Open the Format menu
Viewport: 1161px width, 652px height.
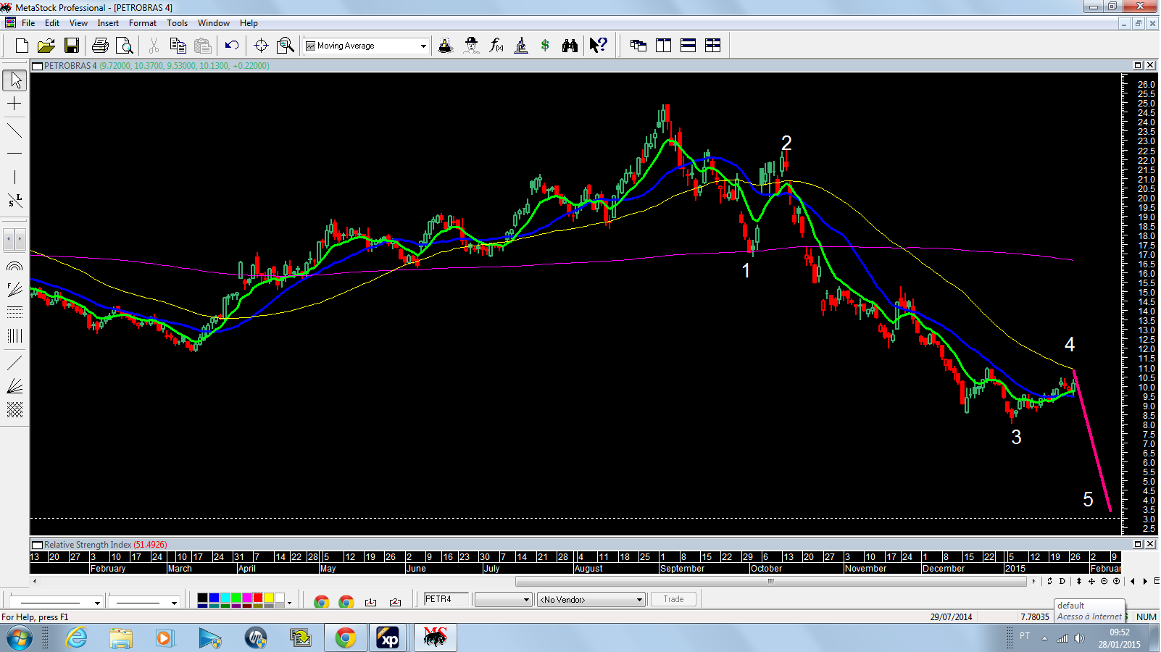[143, 23]
